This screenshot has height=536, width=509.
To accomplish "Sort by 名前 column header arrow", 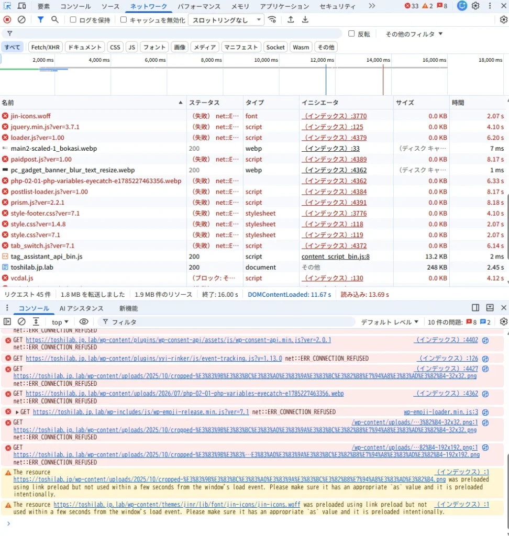I will pyautogui.click(x=180, y=103).
